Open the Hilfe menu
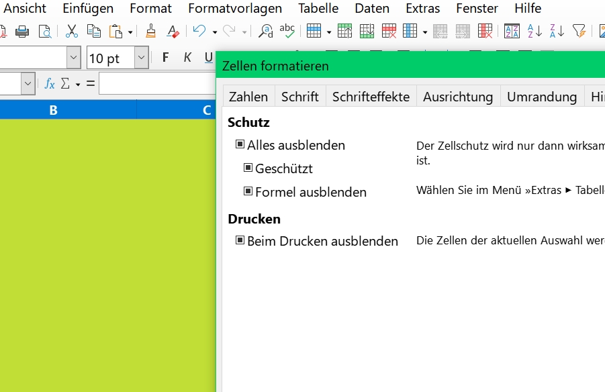Image resolution: width=605 pixels, height=392 pixels. (528, 8)
